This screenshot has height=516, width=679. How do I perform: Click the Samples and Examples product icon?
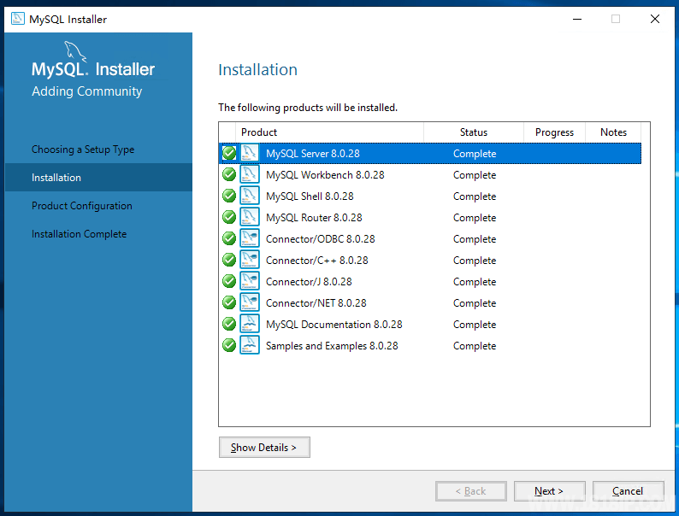pos(250,345)
